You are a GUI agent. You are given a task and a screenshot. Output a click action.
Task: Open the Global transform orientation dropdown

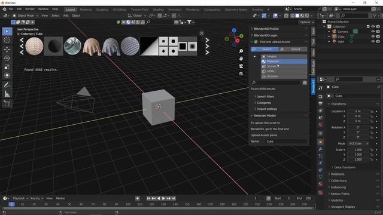(137, 16)
